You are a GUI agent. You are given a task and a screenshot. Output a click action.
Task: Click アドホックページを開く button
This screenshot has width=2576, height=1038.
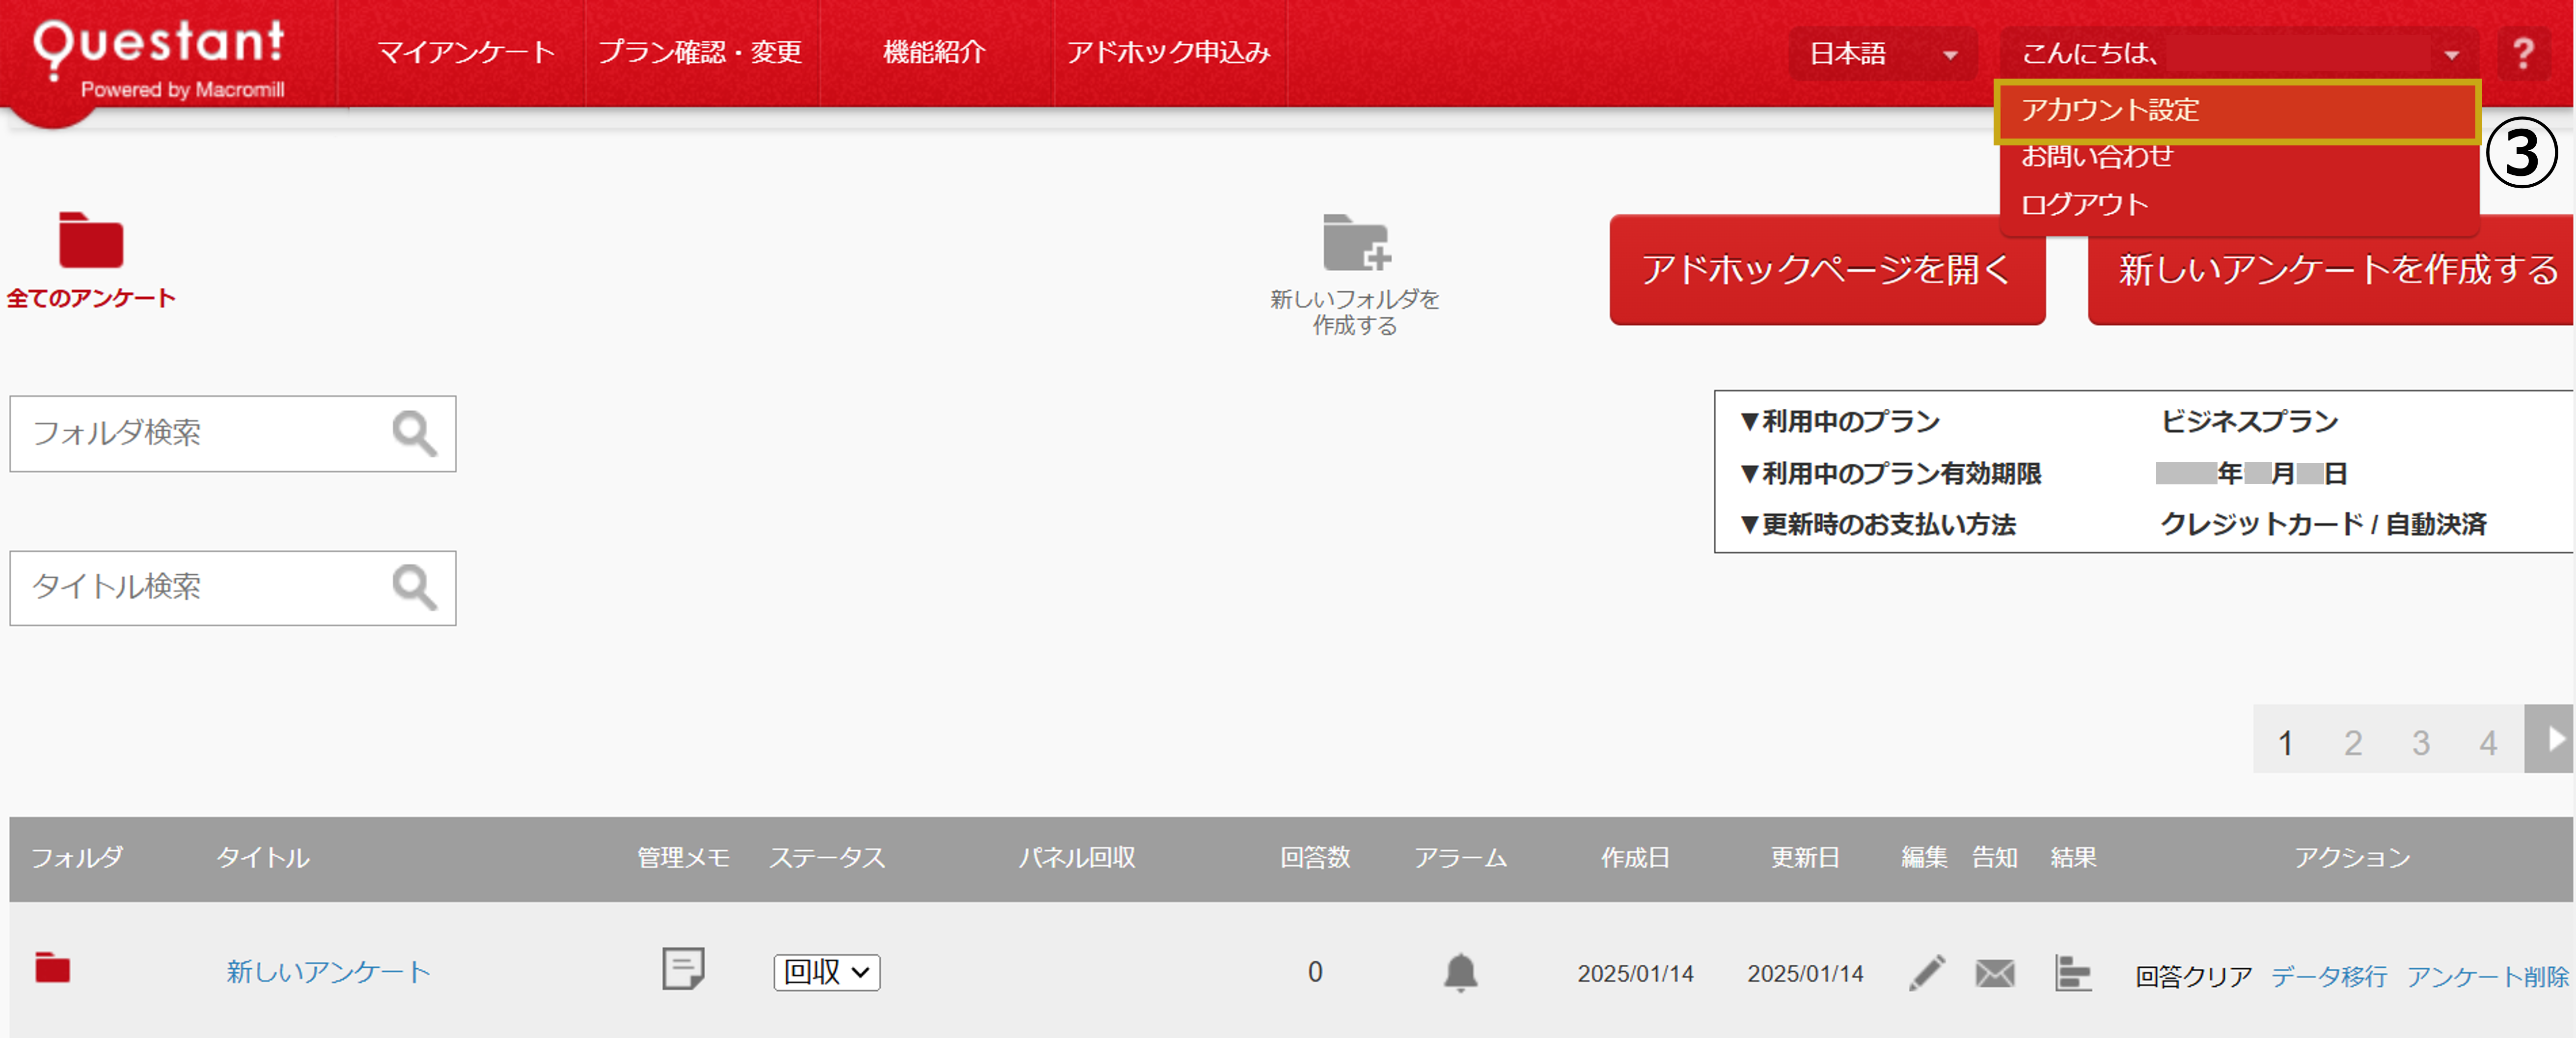(x=1827, y=269)
